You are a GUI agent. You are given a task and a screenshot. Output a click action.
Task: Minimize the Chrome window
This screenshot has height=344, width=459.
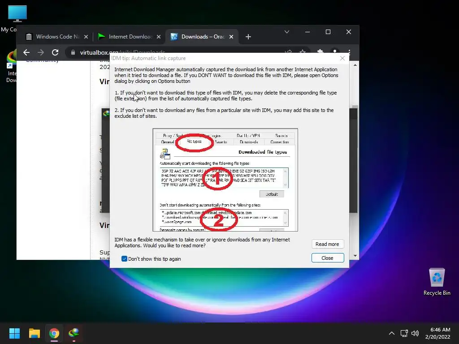click(x=307, y=32)
